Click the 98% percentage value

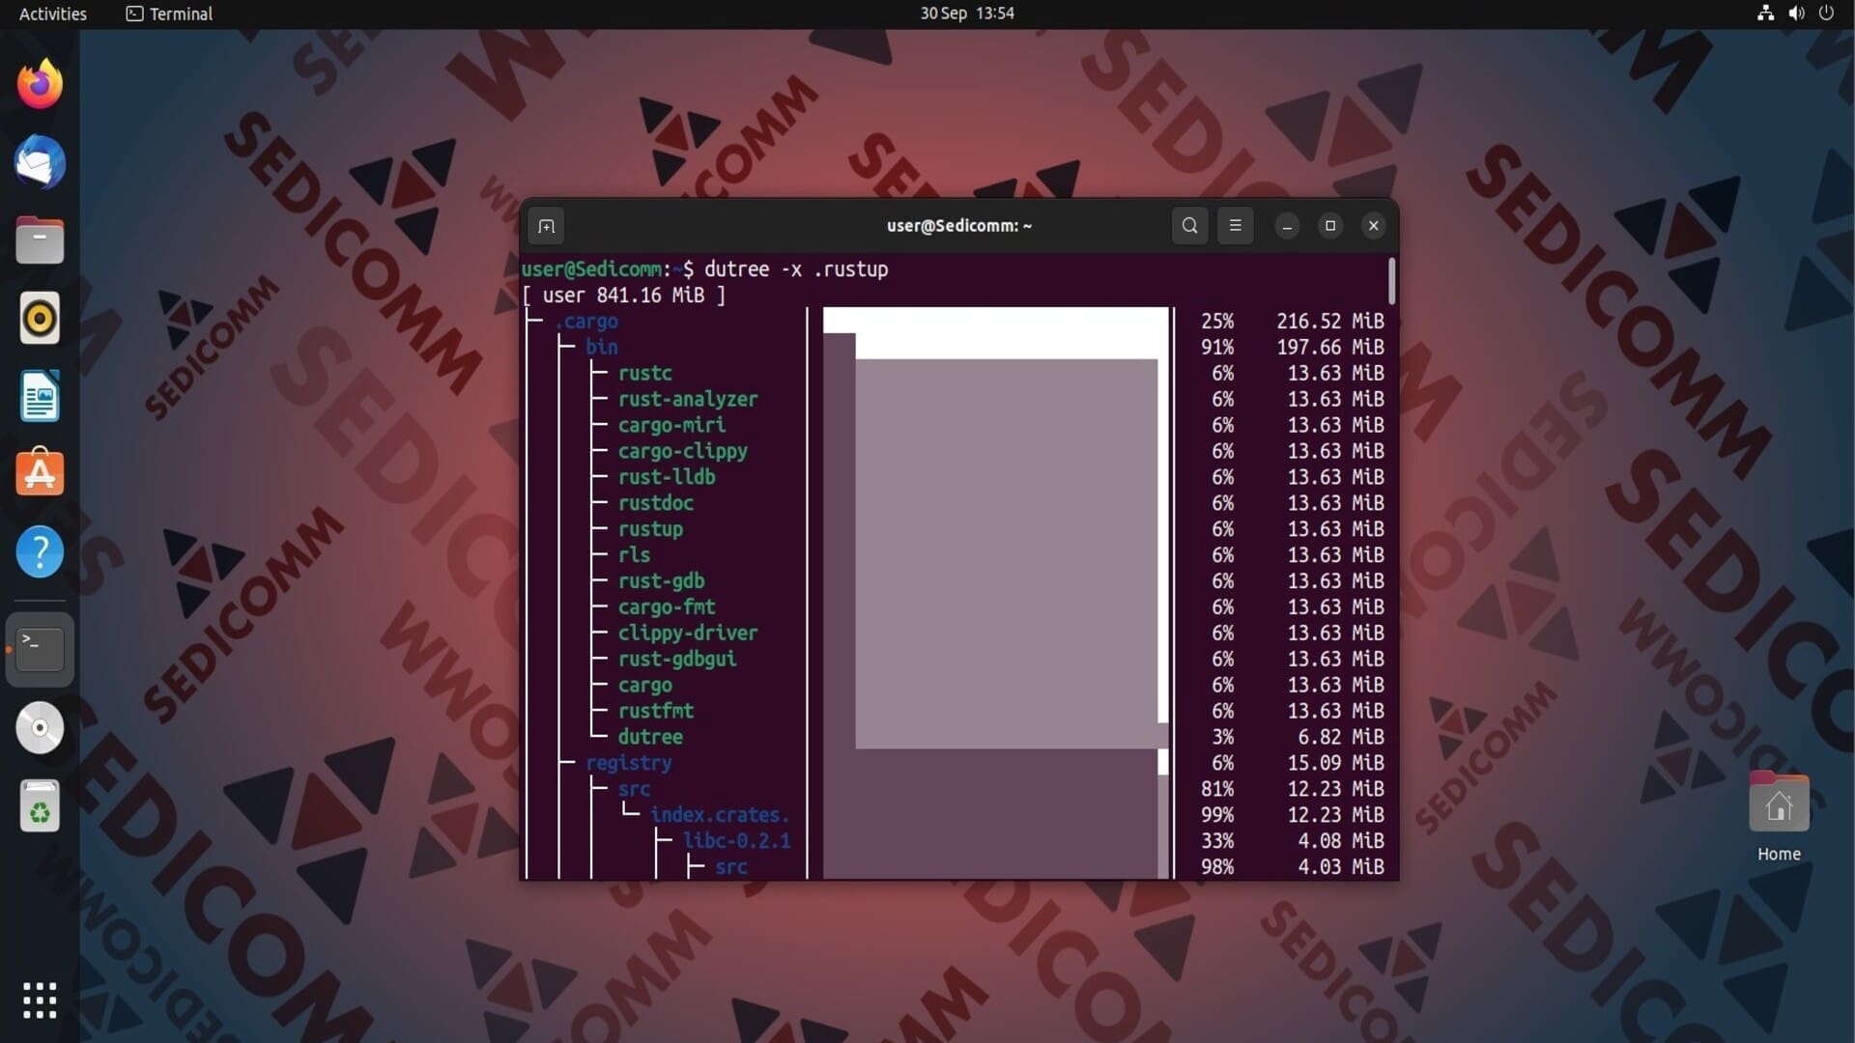(x=1217, y=867)
